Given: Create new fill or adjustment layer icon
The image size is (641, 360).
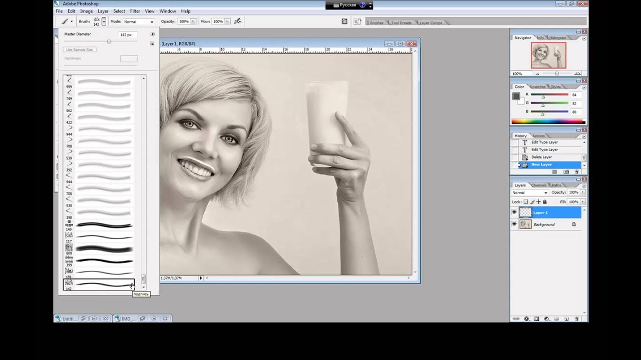Looking at the screenshot, I should click(x=547, y=318).
